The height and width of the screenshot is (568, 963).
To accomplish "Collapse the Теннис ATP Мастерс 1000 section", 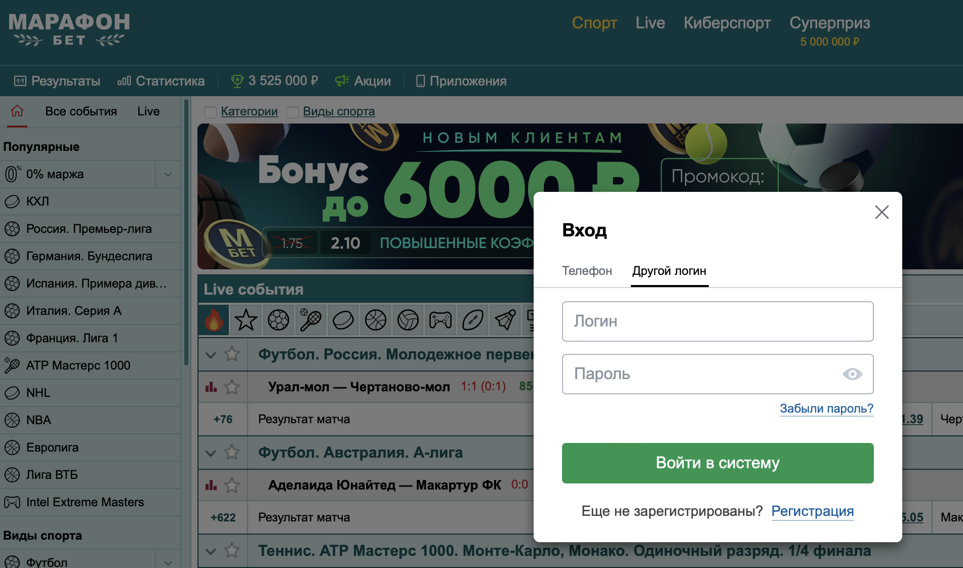I will [x=211, y=551].
